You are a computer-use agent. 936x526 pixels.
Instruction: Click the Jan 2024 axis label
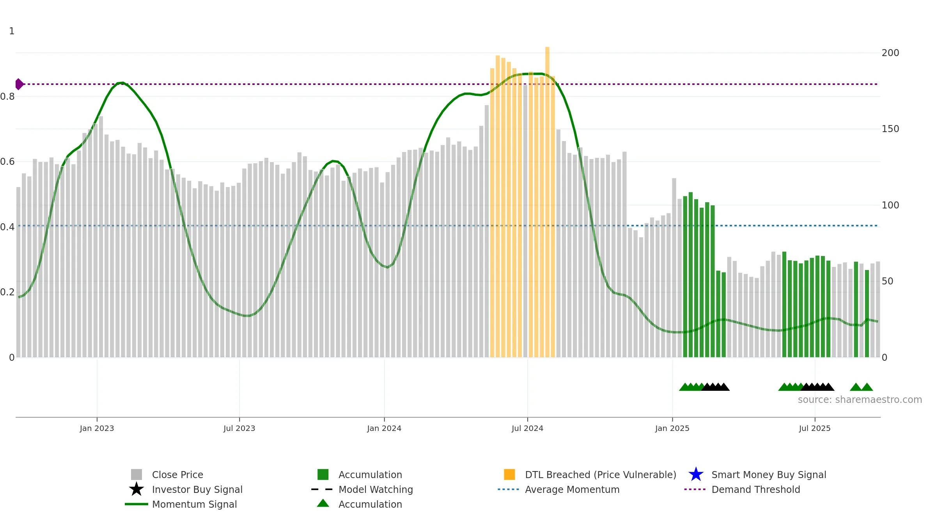pos(384,428)
